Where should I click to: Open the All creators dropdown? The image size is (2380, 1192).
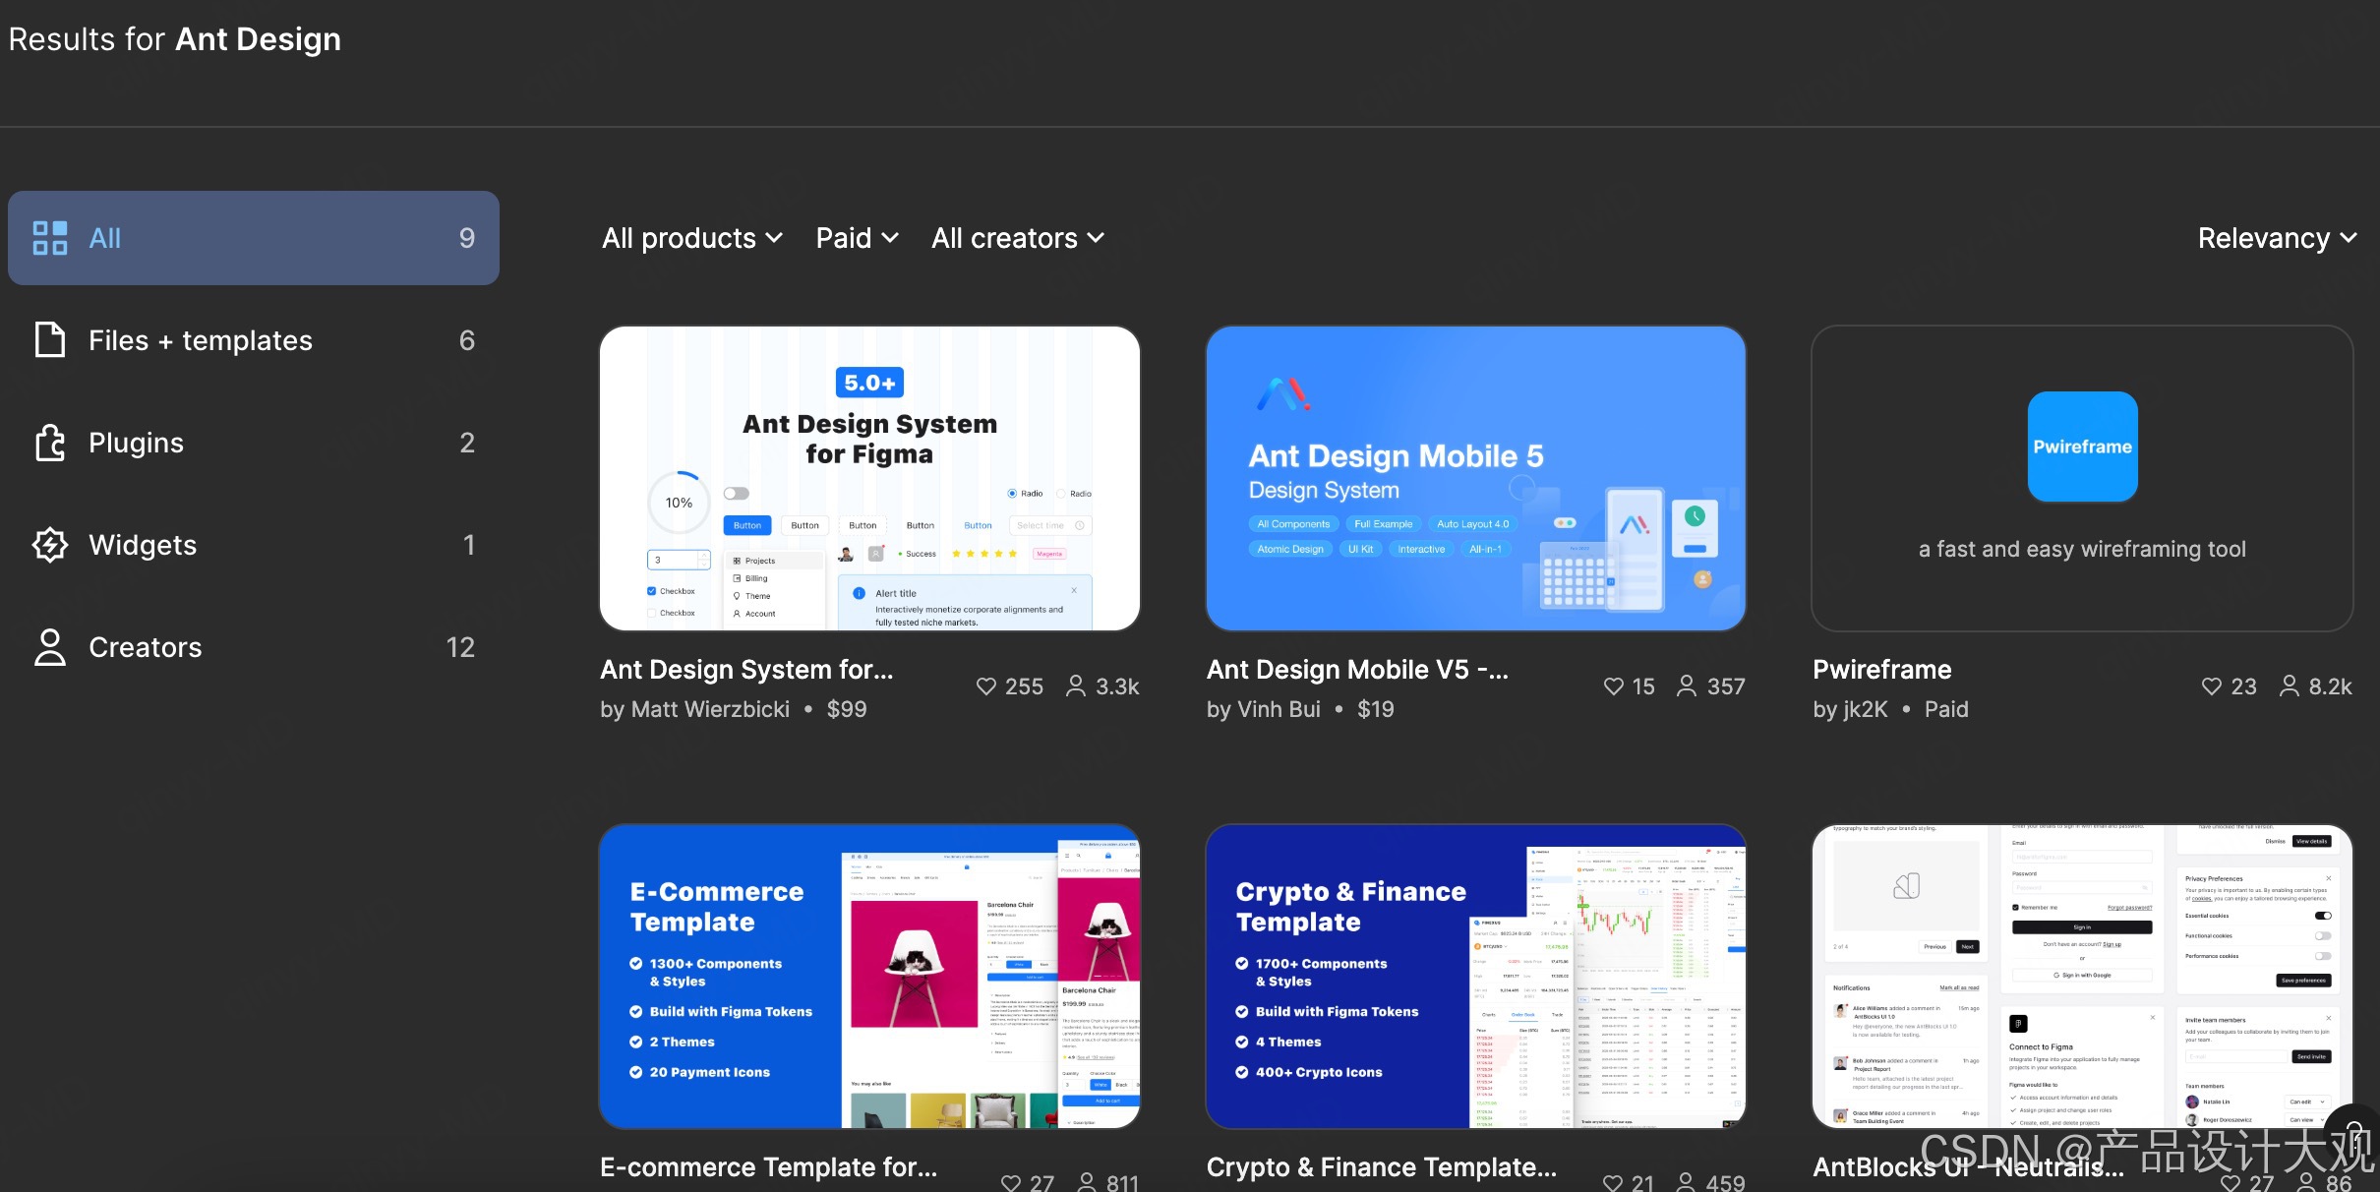pyautogui.click(x=1017, y=238)
